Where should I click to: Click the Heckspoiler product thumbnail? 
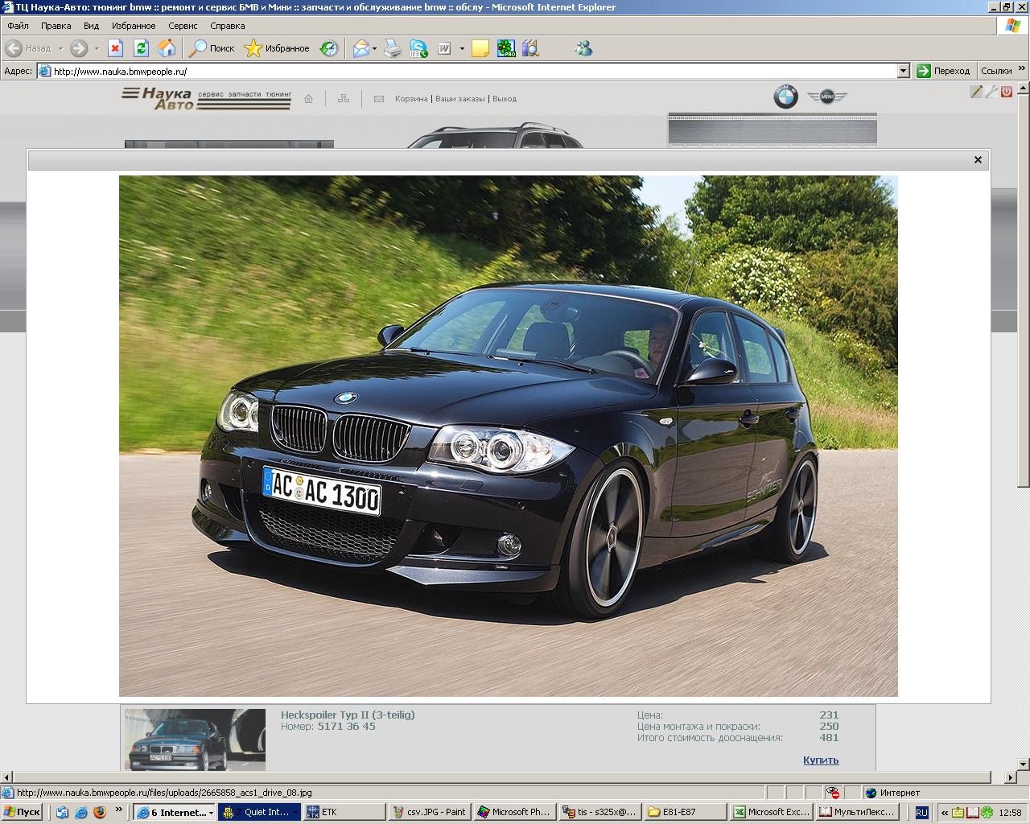(x=195, y=740)
